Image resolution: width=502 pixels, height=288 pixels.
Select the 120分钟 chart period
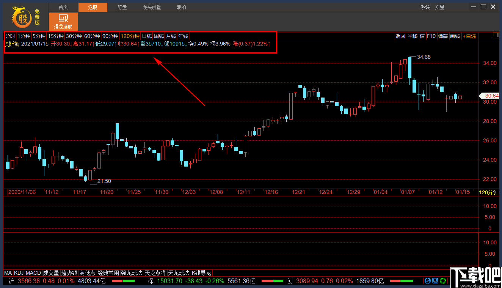[130, 36]
